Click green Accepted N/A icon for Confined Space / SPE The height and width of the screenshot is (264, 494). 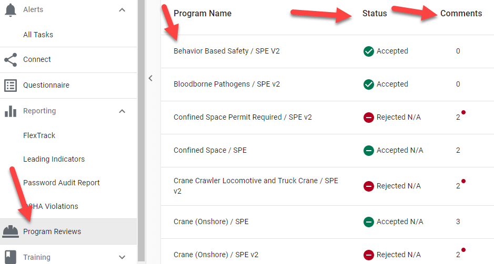click(369, 151)
